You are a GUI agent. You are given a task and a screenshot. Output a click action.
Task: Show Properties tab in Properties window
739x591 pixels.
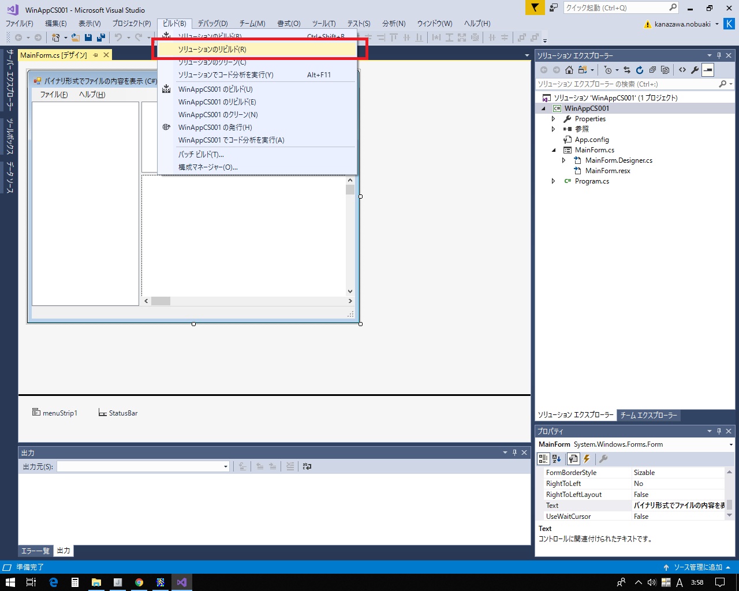pos(573,459)
